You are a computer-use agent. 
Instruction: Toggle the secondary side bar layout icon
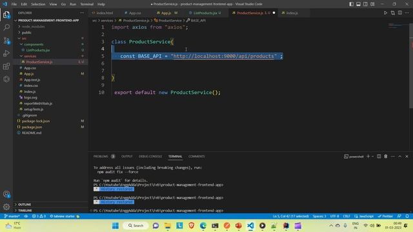pyautogui.click(x=365, y=4)
